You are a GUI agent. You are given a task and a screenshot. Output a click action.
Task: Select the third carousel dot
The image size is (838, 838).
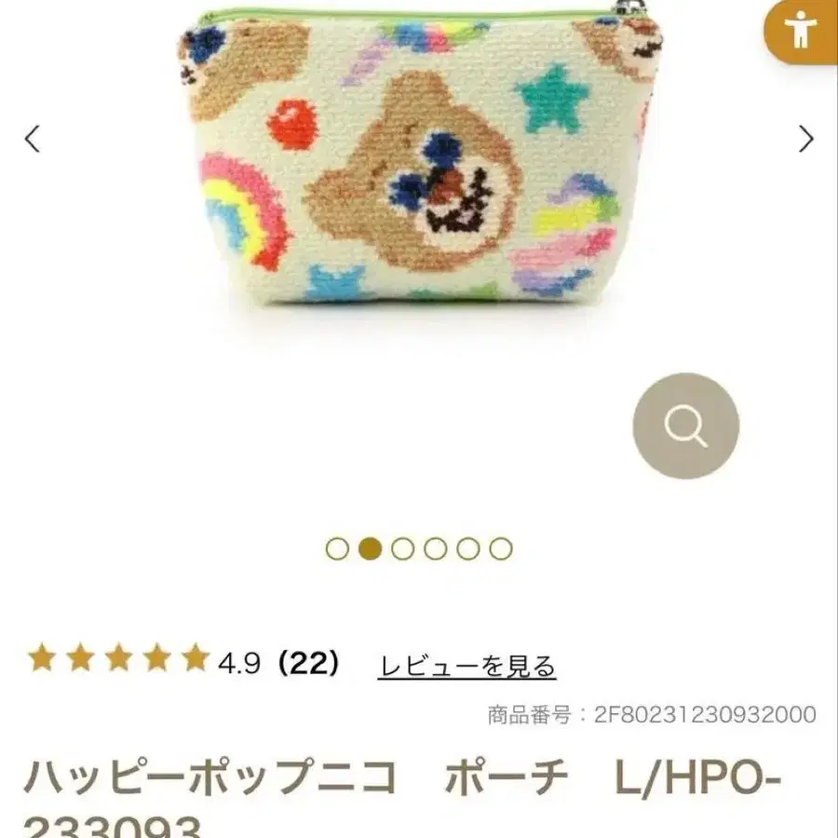click(x=402, y=548)
